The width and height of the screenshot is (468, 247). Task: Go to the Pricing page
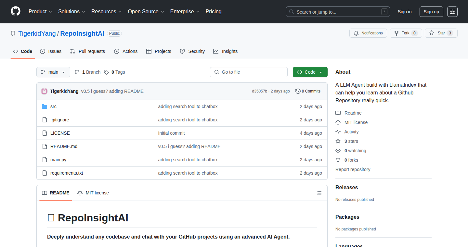point(214,12)
